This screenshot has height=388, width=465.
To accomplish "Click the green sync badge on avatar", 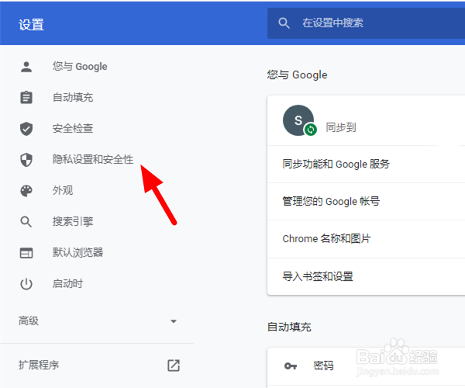I will click(x=311, y=130).
